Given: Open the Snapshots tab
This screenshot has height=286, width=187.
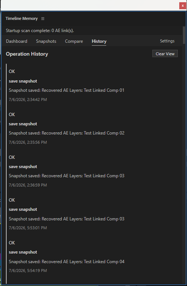Looking at the screenshot, I should click(x=46, y=41).
